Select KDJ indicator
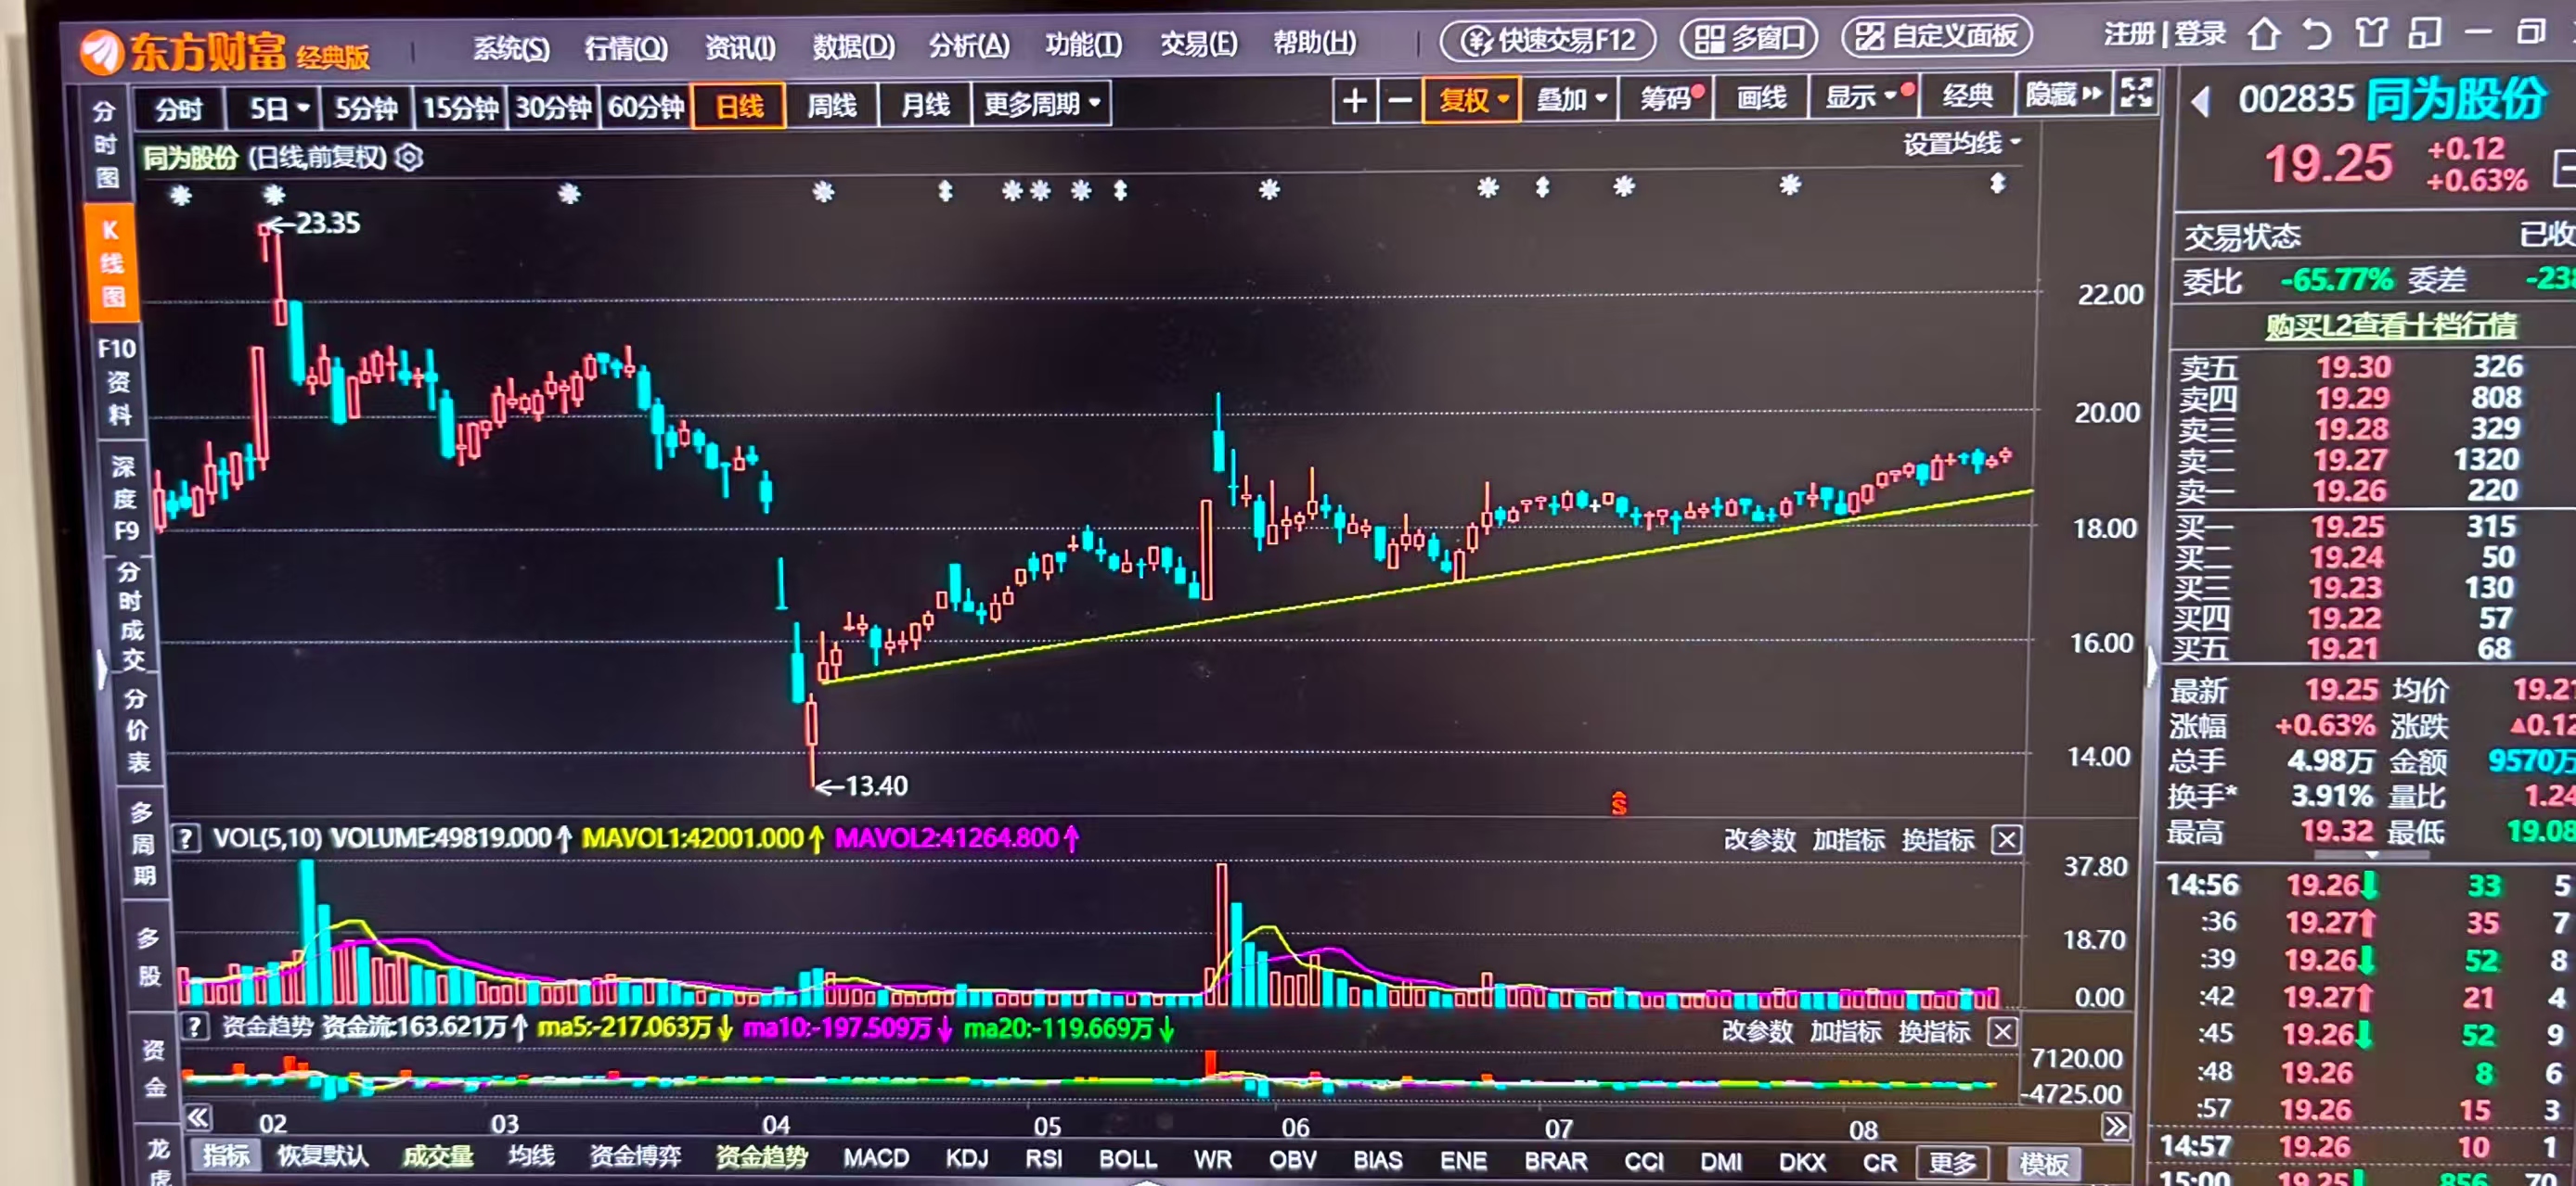 pos(967,1159)
